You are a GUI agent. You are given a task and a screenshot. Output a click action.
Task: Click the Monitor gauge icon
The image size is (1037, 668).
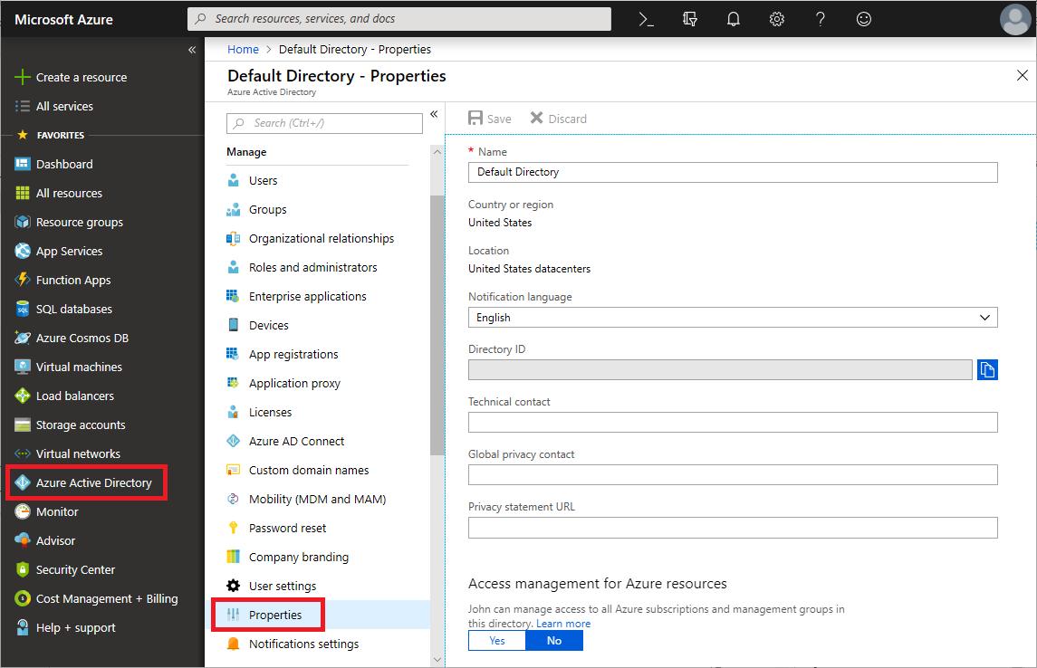(x=23, y=511)
